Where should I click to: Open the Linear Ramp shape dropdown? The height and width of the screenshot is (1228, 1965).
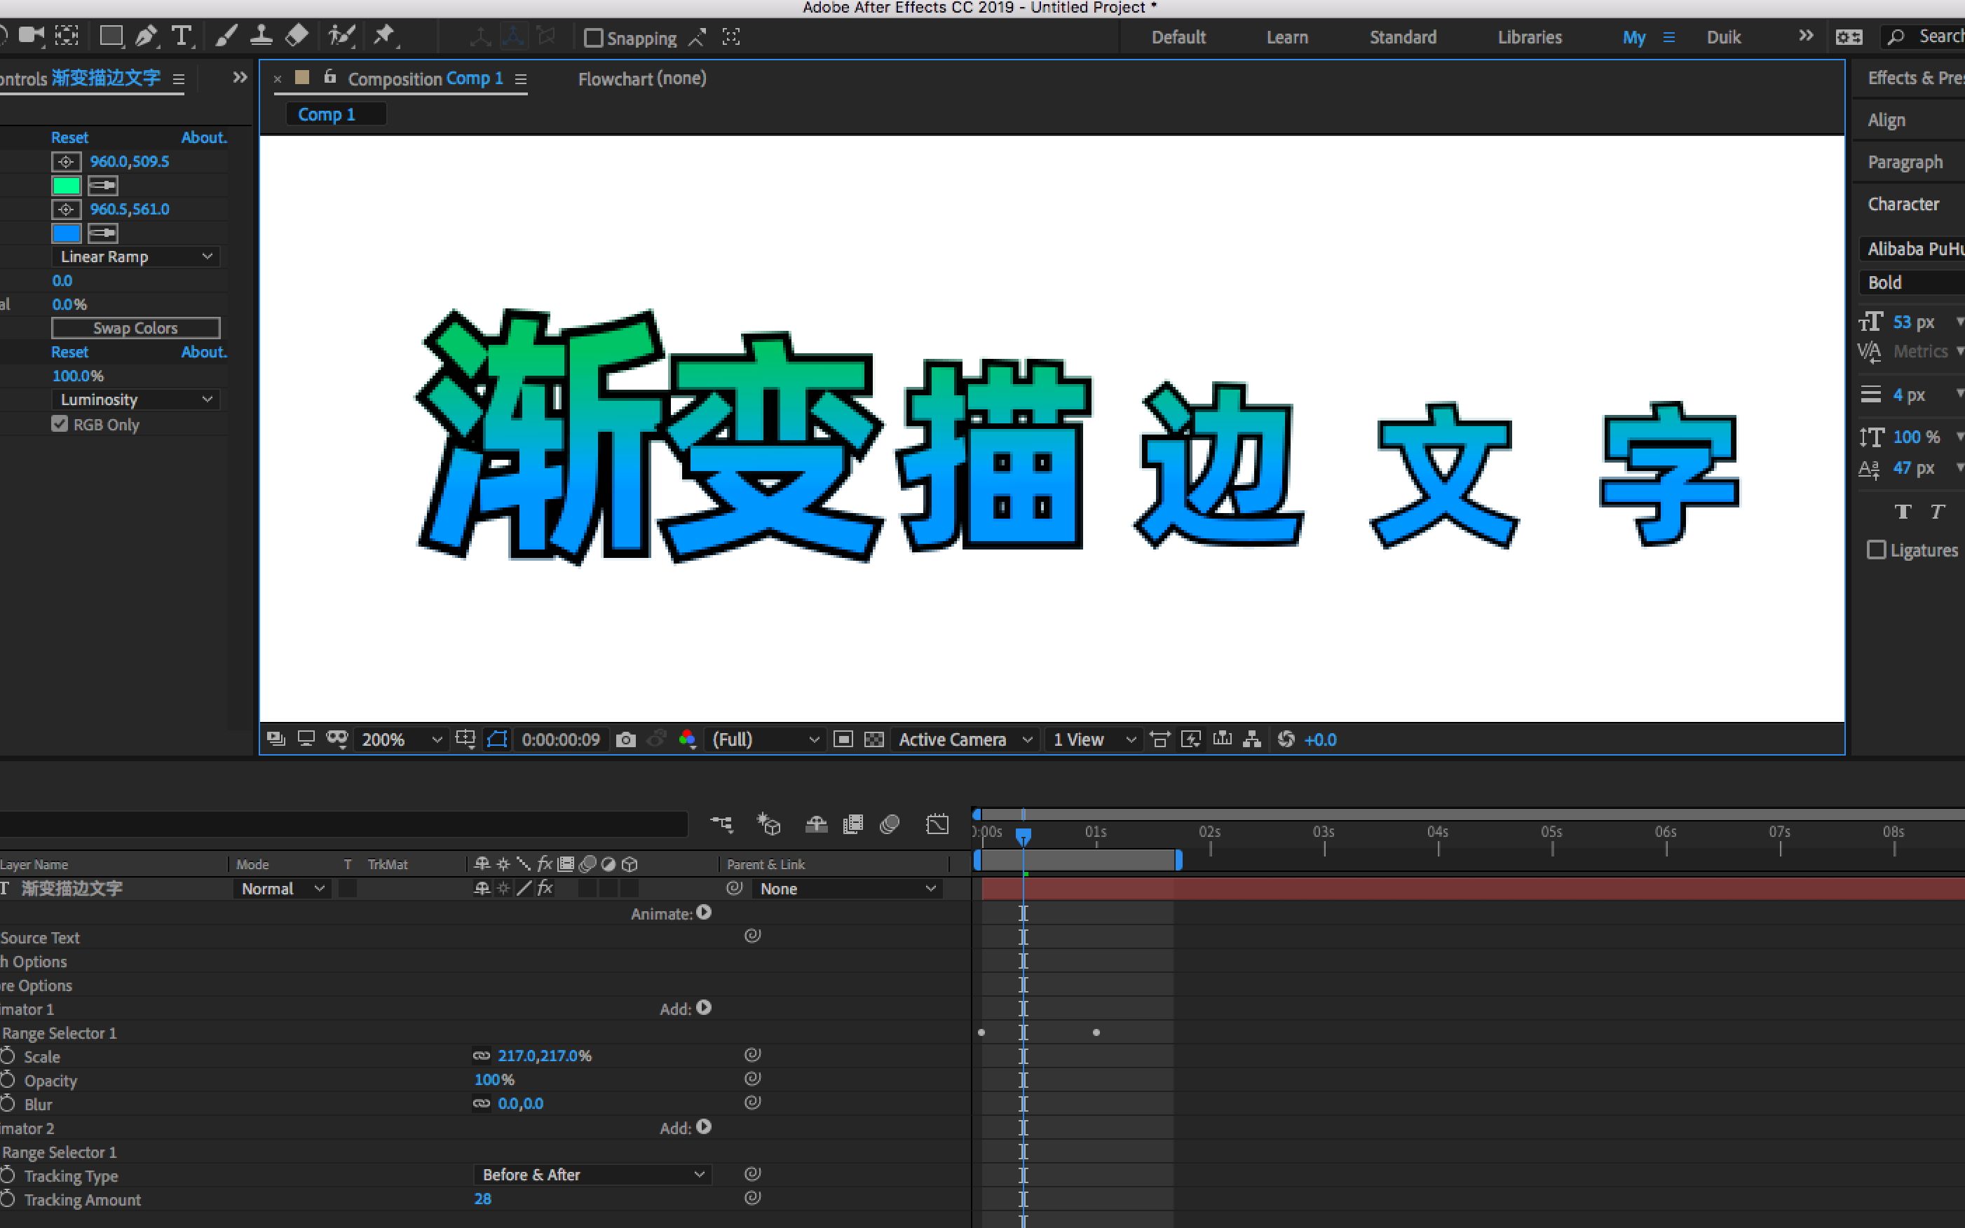click(136, 257)
